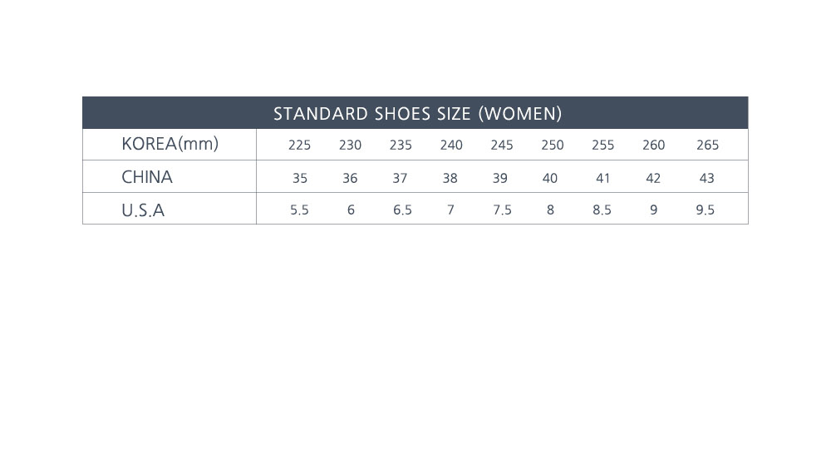Click Korea size 230
This screenshot has height=459, width=831.
point(350,145)
